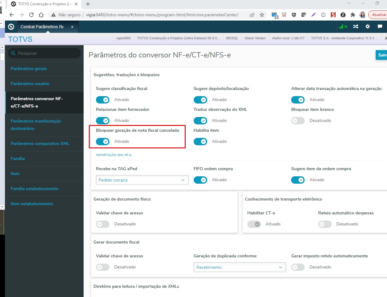Click the Não seguro security warning
The height and width of the screenshot is (297, 387).
(x=66, y=15)
